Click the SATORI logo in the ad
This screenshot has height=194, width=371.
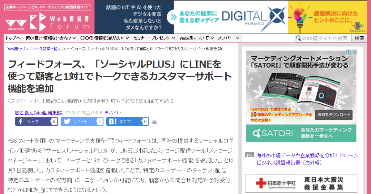click(x=273, y=133)
